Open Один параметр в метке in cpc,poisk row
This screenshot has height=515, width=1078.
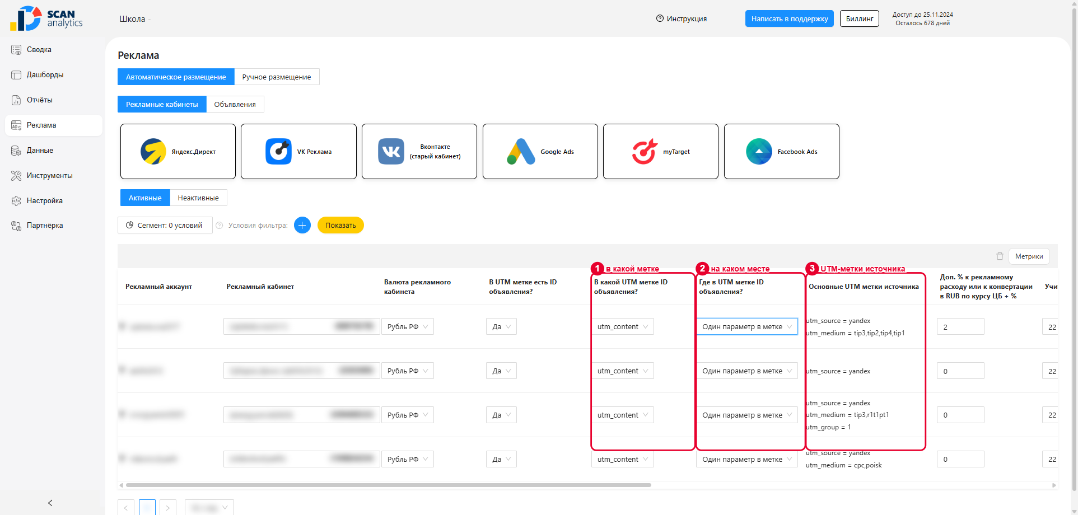point(747,459)
